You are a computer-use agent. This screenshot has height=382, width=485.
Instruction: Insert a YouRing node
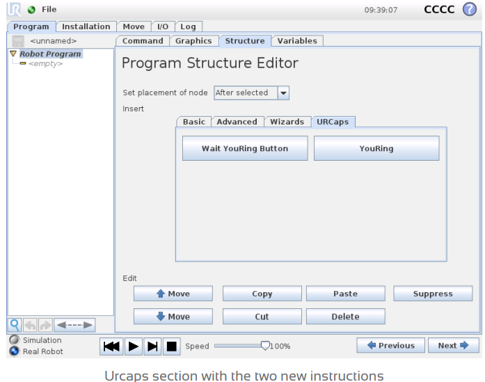[376, 148]
